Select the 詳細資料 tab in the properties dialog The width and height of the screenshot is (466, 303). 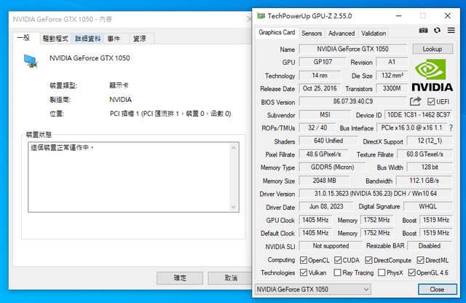pyautogui.click(x=88, y=39)
